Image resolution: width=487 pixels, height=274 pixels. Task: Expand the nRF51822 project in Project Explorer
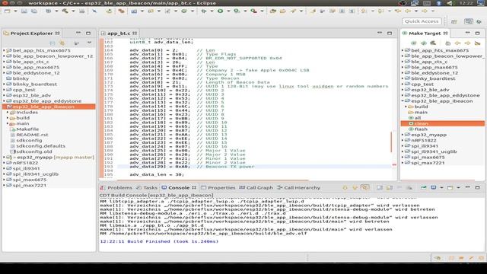click(5, 163)
